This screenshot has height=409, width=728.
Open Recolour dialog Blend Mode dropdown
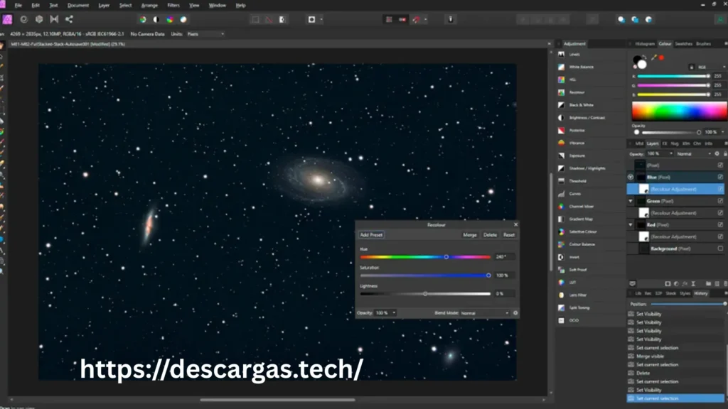[485, 313]
